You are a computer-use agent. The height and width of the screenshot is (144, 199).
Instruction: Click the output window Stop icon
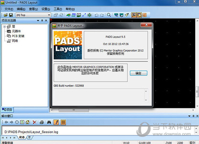pos(17,122)
